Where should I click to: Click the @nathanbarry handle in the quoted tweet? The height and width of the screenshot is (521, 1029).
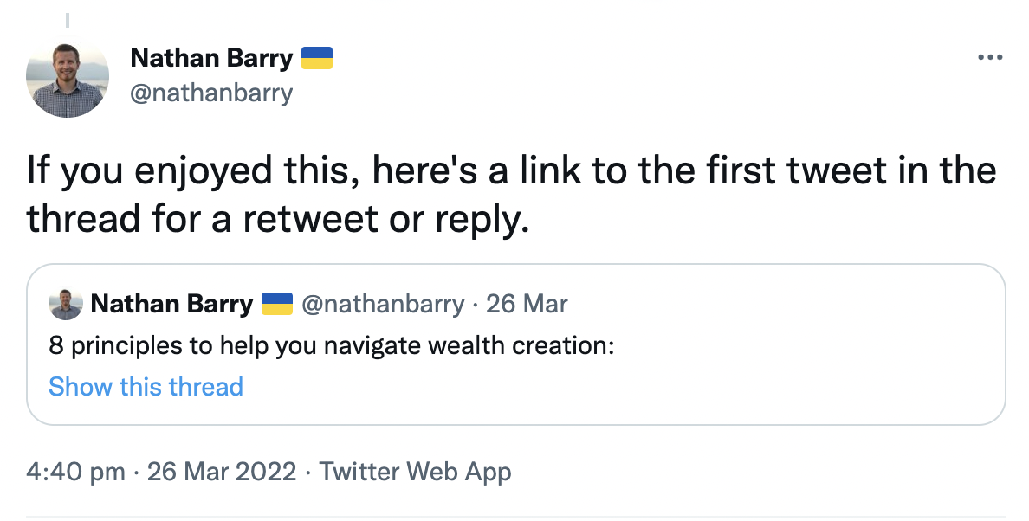tap(382, 304)
